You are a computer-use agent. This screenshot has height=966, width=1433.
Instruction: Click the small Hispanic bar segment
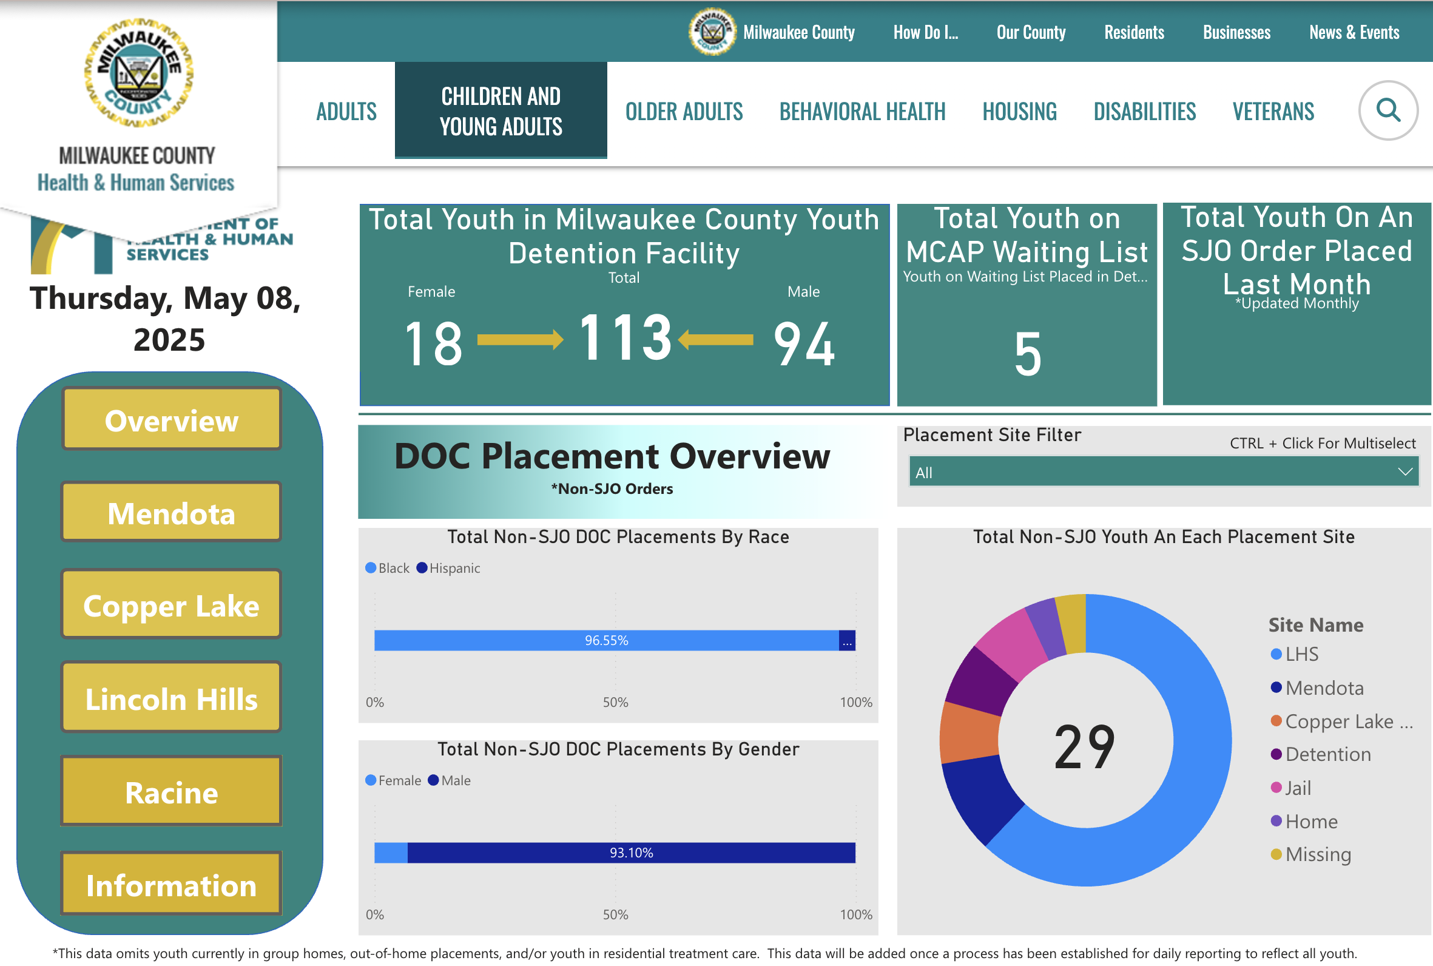pyautogui.click(x=848, y=640)
